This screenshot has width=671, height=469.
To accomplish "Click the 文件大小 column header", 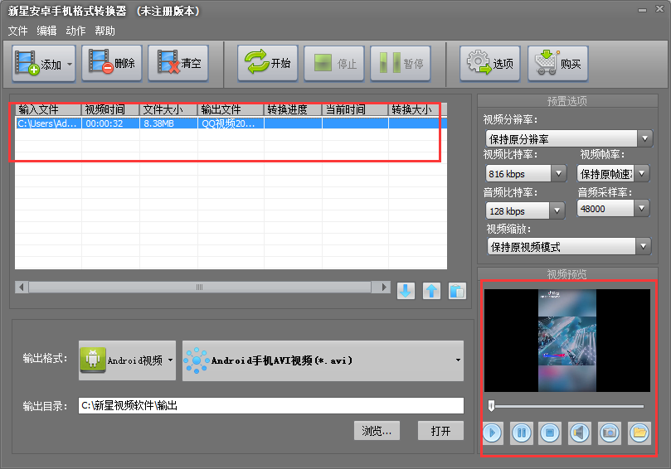I will click(168, 110).
